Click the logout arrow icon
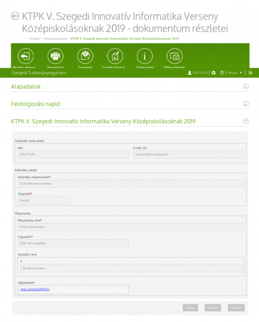This screenshot has height=322, width=259. (x=250, y=72)
